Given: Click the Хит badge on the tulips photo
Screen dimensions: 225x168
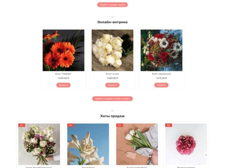Looking at the screenshot, I should point(120,125).
